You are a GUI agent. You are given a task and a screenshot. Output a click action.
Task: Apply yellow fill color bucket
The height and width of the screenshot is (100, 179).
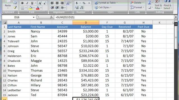click(31, 8)
